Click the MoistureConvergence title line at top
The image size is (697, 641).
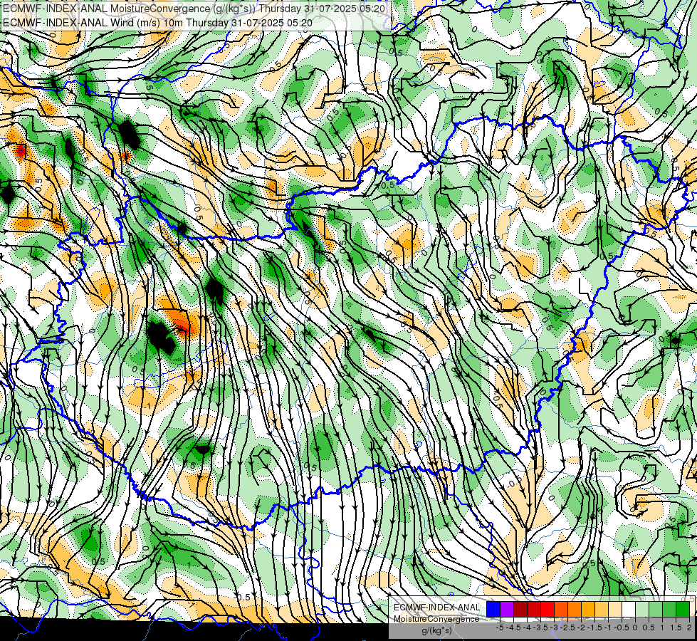(194, 9)
